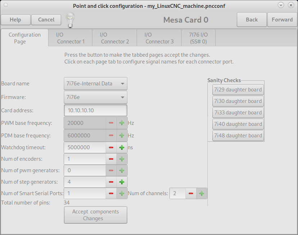Increase Watchdog timeout with plus icon
The image size is (298, 235).
122,147
